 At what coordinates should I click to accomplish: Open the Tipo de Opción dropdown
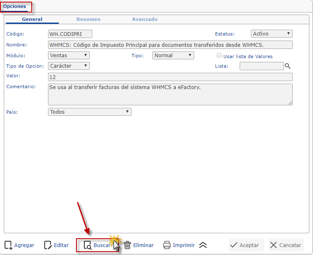68,66
